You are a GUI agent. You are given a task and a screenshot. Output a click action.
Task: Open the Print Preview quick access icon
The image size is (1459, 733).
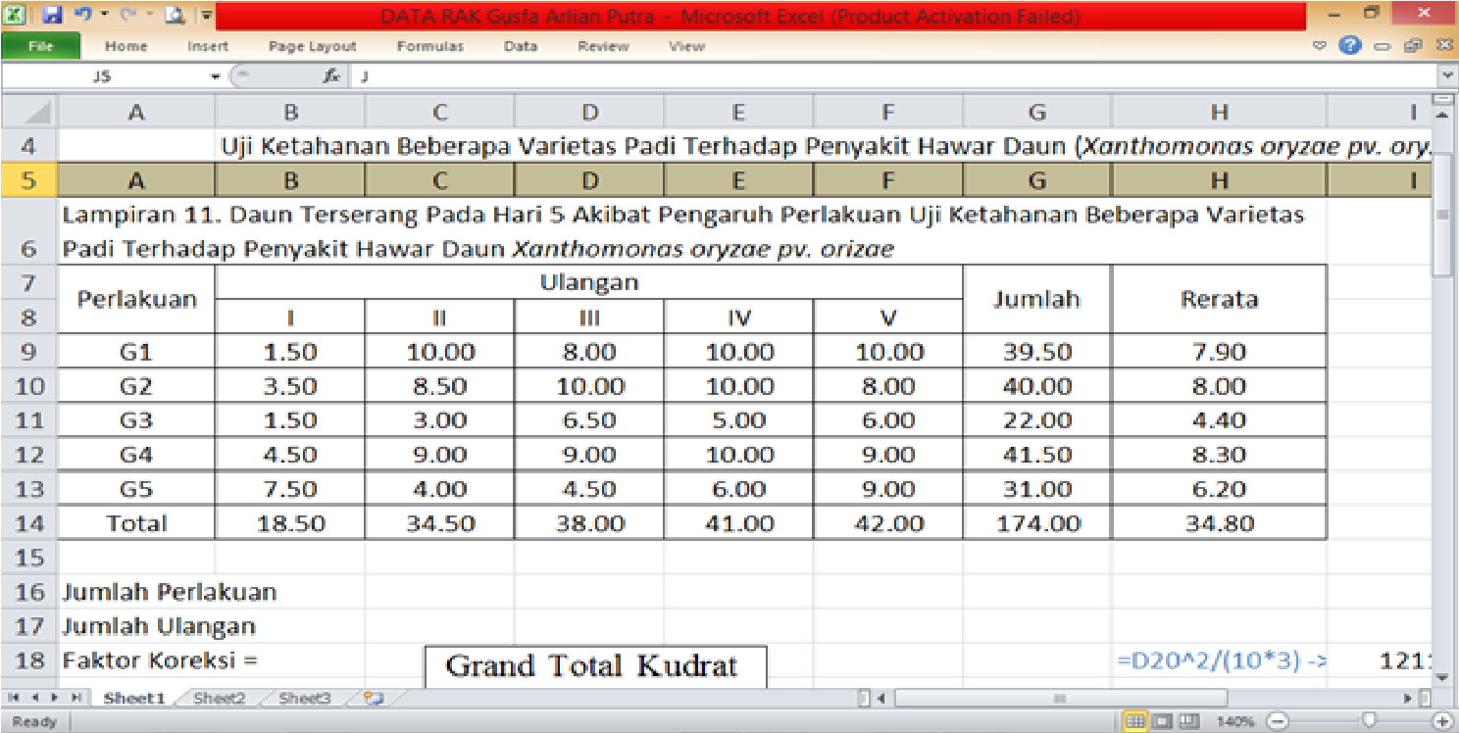click(x=174, y=14)
